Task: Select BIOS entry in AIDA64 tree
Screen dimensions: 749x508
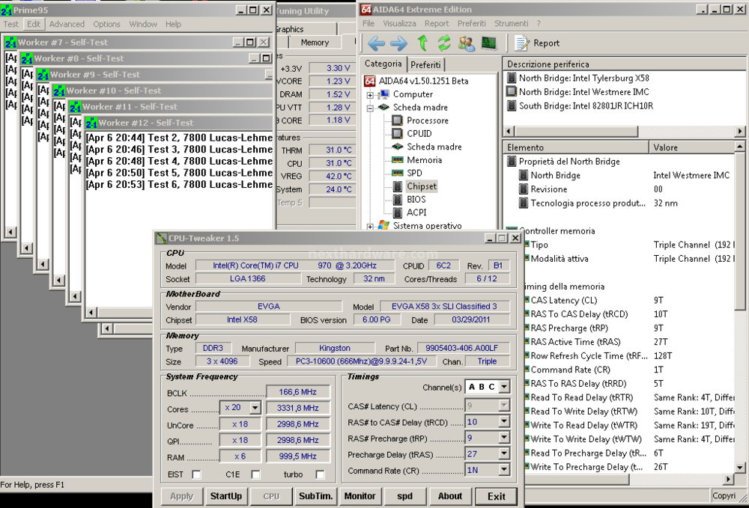Action: [416, 199]
